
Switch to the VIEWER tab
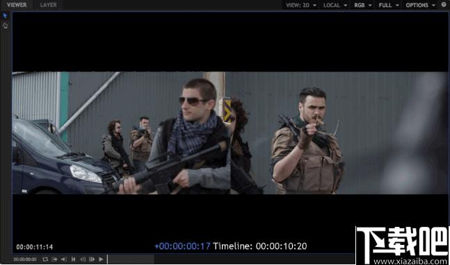17,5
